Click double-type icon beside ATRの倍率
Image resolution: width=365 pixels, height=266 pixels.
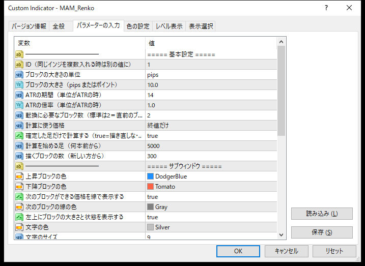[19, 105]
